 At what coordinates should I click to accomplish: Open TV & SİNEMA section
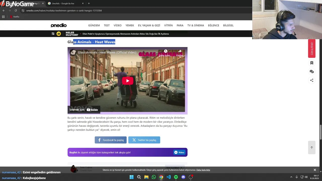[196, 25]
